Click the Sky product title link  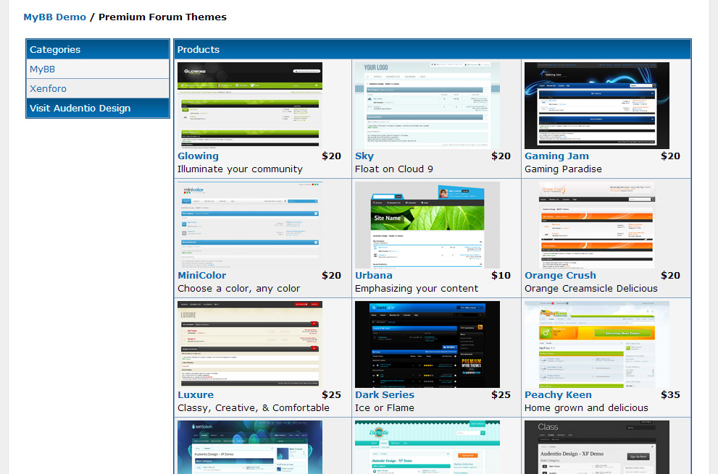pos(364,156)
